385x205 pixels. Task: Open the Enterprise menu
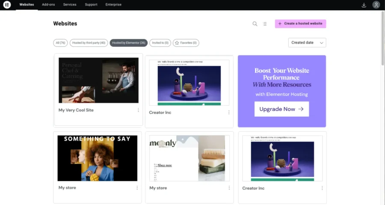coord(113,5)
